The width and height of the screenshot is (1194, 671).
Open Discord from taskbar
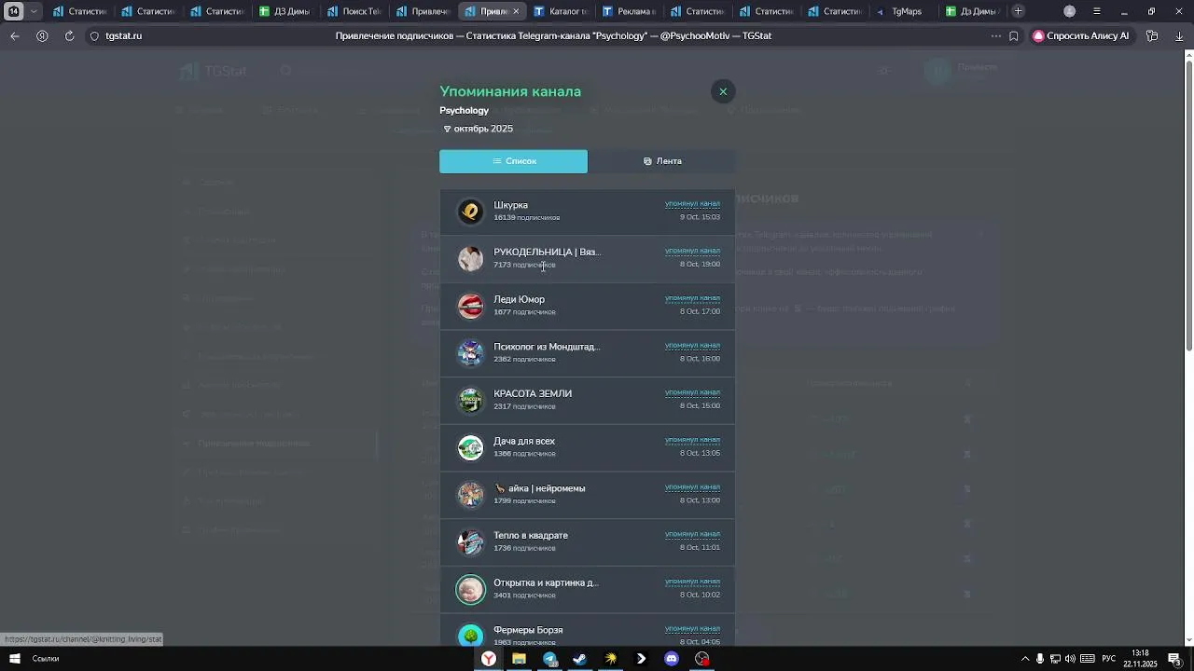pyautogui.click(x=672, y=659)
